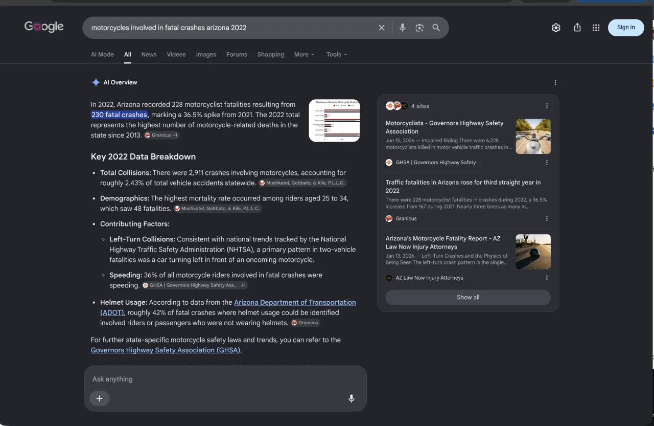Screen dimensions: 654x426
Task: Start voice search from search bar microphone
Action: pyautogui.click(x=403, y=28)
